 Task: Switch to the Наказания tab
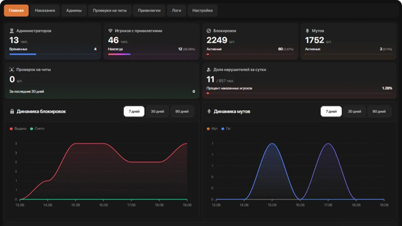[45, 10]
